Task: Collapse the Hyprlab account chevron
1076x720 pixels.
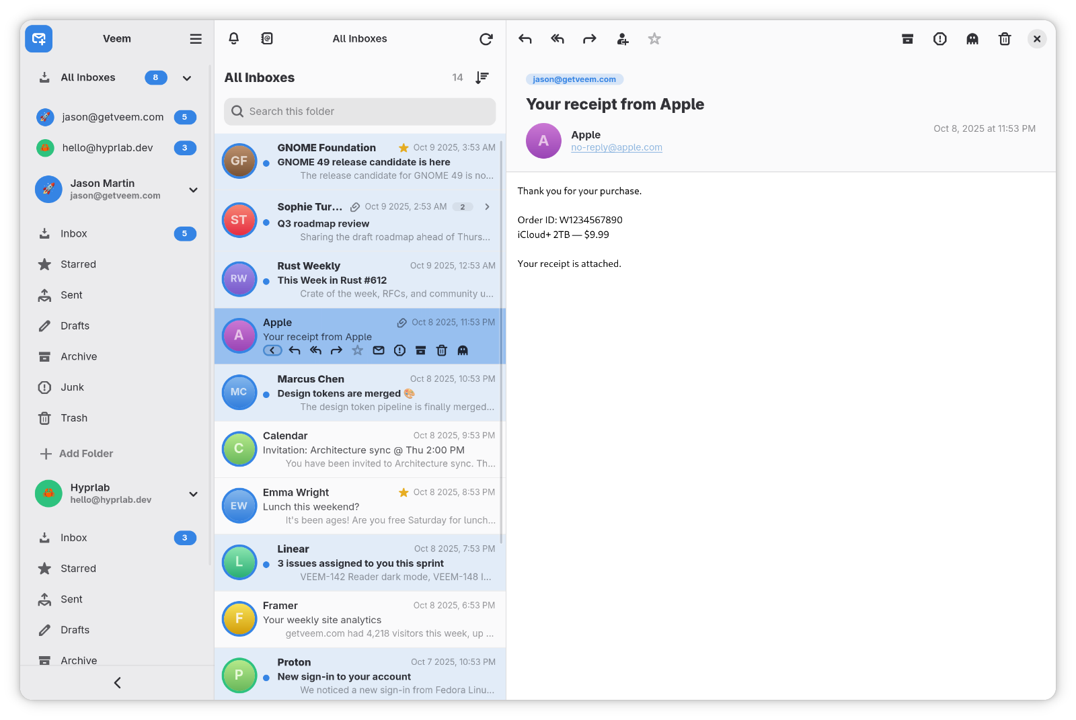Action: 194,494
